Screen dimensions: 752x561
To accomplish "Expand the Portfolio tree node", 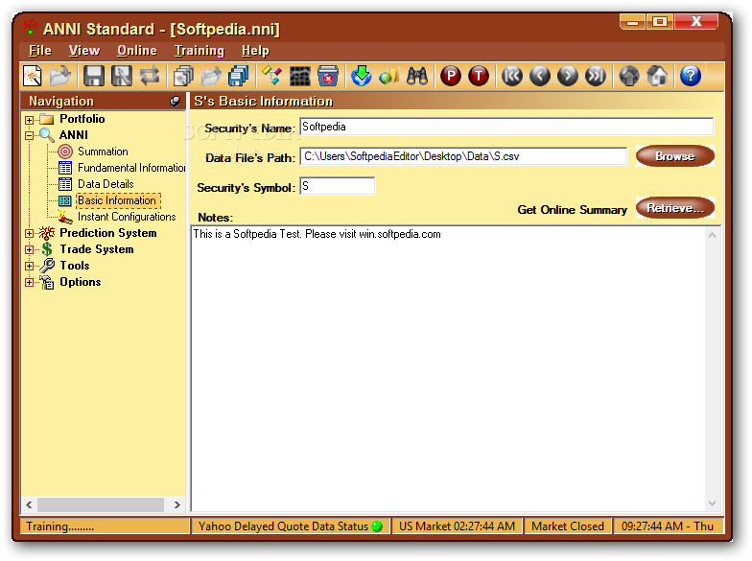I will pyautogui.click(x=29, y=120).
